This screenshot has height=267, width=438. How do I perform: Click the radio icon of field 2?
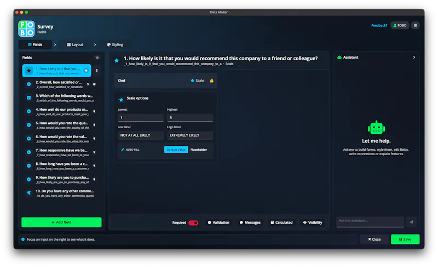(29, 84)
